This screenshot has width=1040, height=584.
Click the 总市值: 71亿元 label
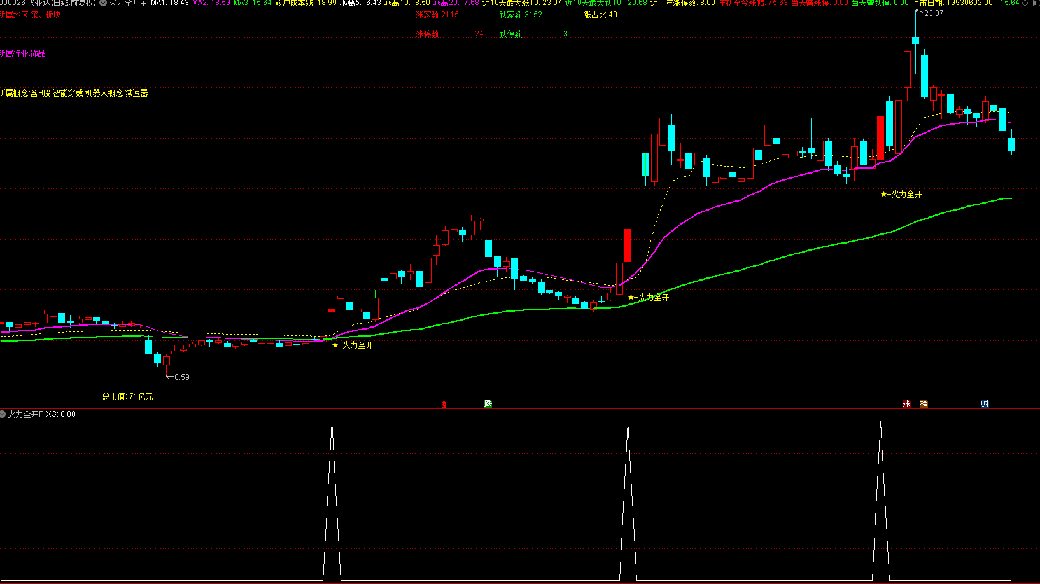(127, 396)
